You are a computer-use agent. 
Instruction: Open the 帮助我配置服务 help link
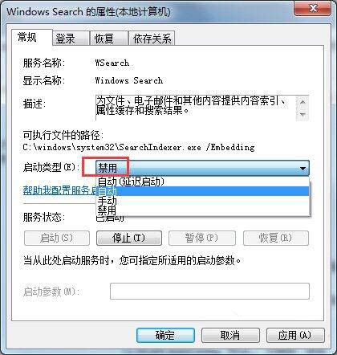[x=59, y=190]
